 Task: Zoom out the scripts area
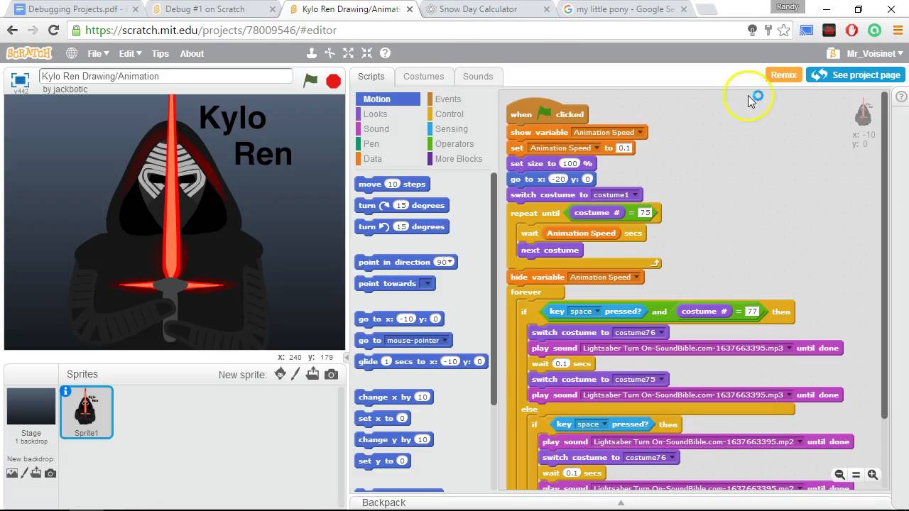point(839,475)
